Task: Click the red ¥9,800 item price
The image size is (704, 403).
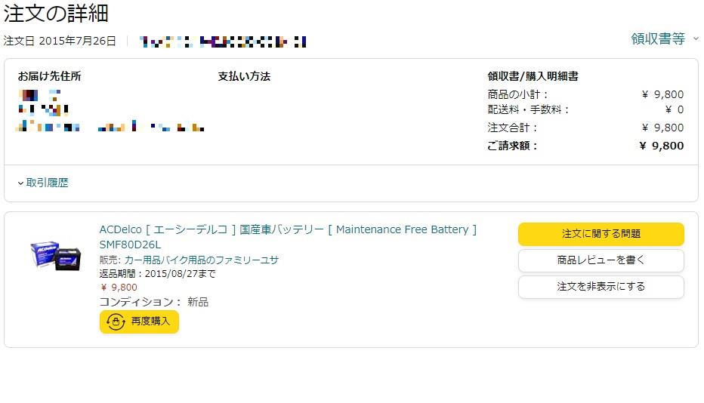Action: [x=119, y=288]
